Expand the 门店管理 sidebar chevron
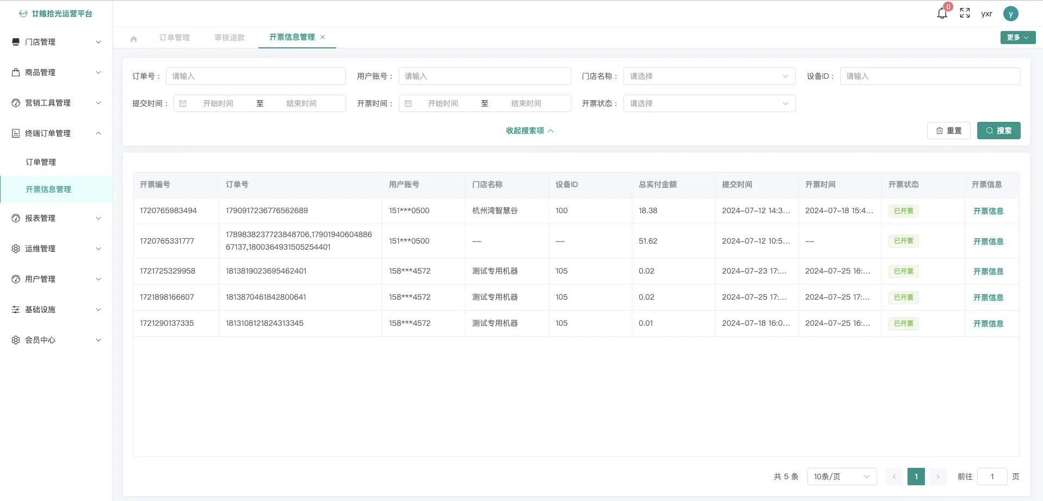 (98, 42)
